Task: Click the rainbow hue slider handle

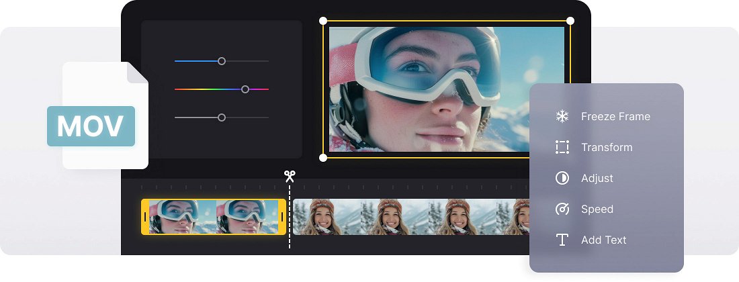Action: point(245,89)
